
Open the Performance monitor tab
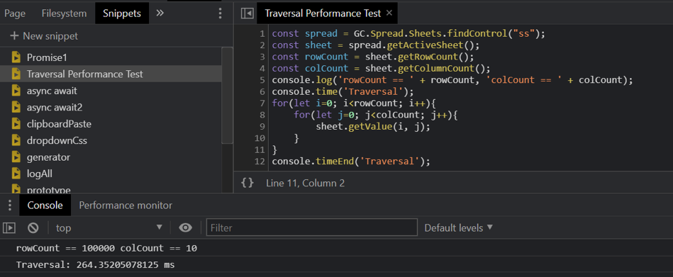point(126,205)
